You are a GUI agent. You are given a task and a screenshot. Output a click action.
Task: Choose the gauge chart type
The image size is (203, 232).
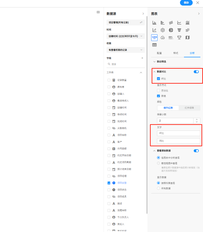point(163,38)
